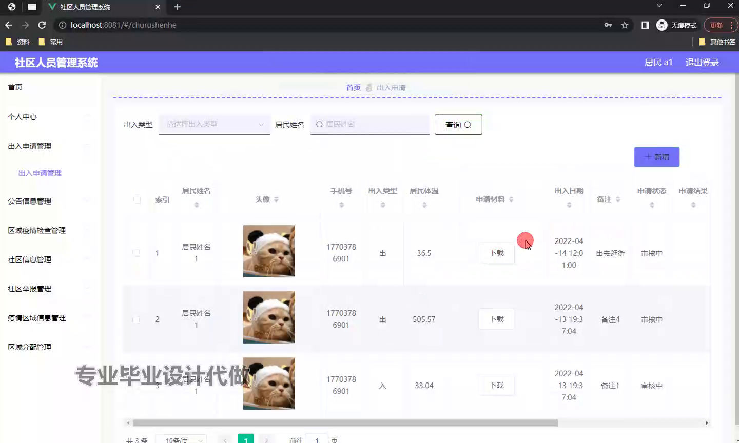Focus the 居民姓名 search input

[370, 124]
